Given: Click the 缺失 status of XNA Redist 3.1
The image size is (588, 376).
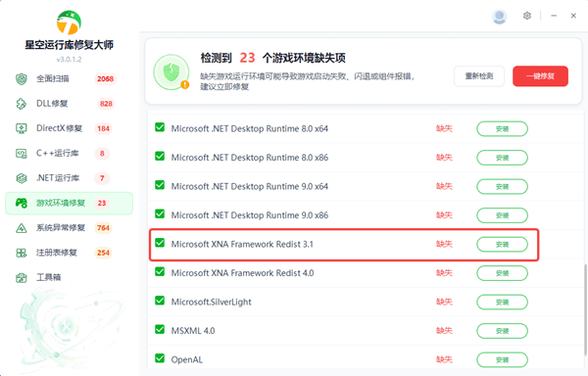Looking at the screenshot, I should 444,244.
